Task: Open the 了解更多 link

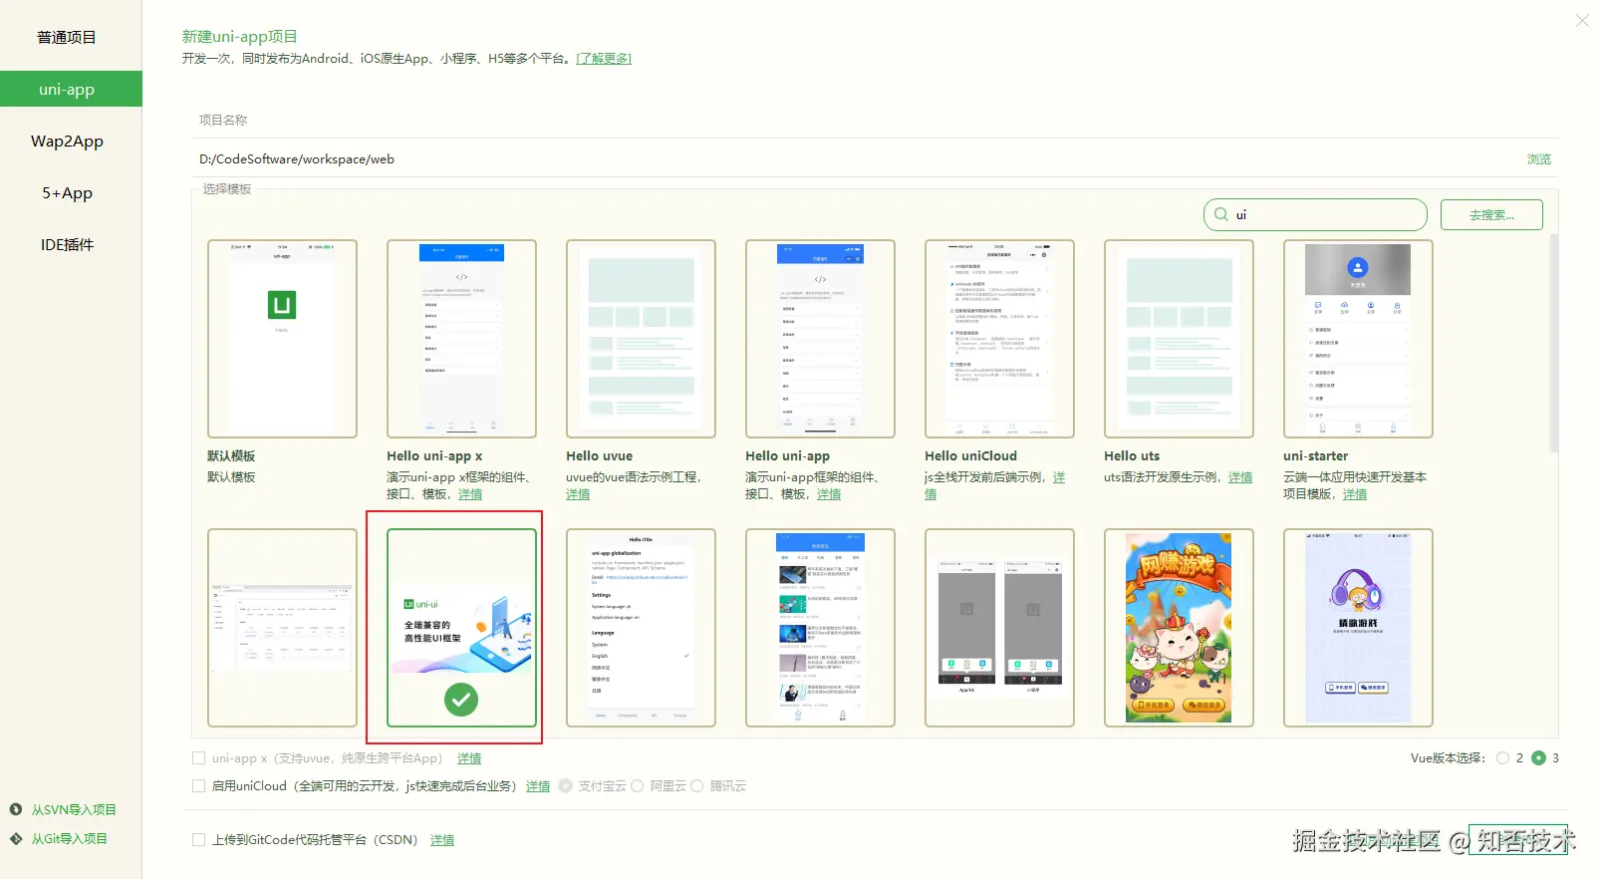Action: pos(604,59)
